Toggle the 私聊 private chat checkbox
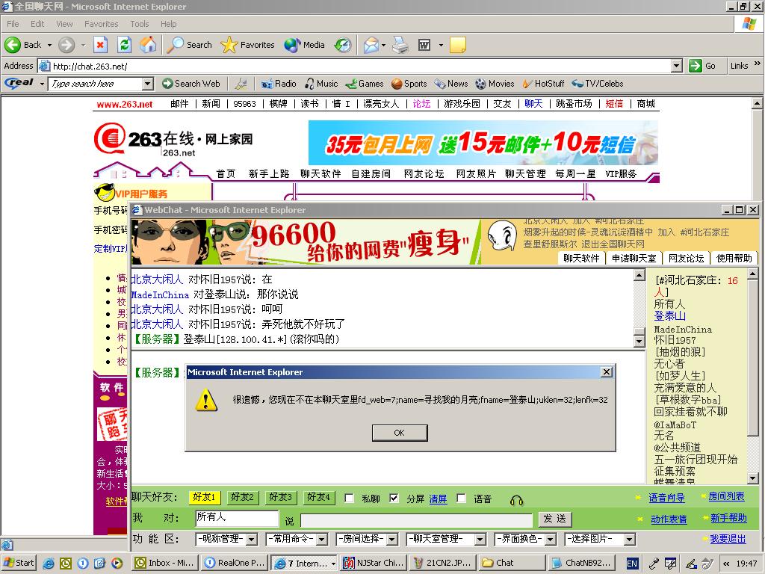 coord(350,499)
